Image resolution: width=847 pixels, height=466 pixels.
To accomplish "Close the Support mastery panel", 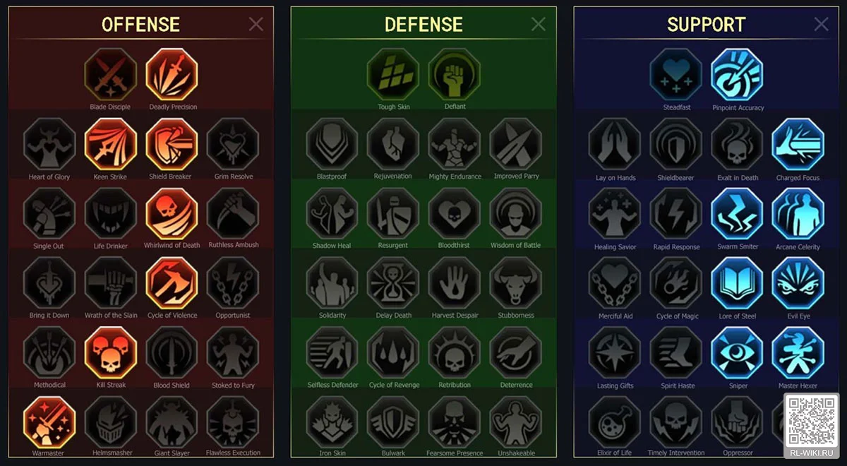I will 822,24.
